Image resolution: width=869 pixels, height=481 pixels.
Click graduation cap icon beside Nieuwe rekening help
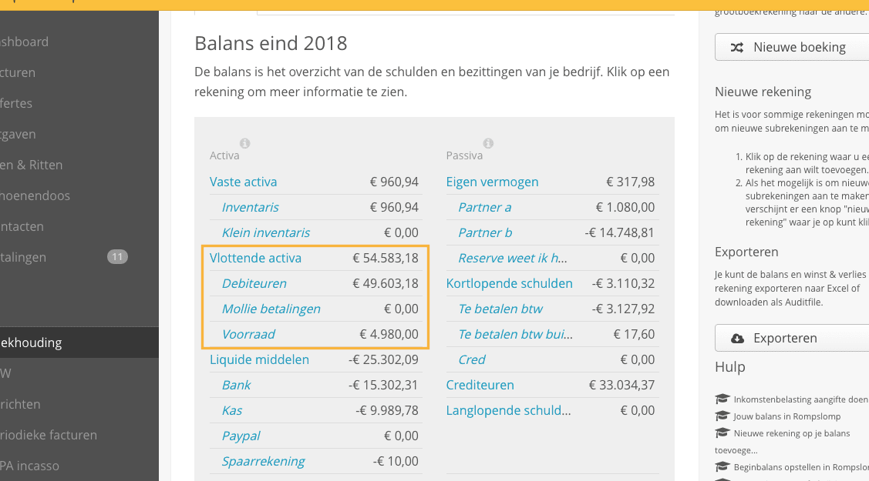tap(722, 433)
